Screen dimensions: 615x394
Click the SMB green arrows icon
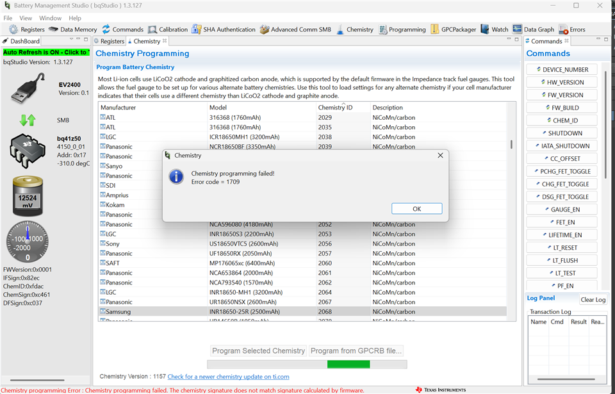(x=28, y=120)
